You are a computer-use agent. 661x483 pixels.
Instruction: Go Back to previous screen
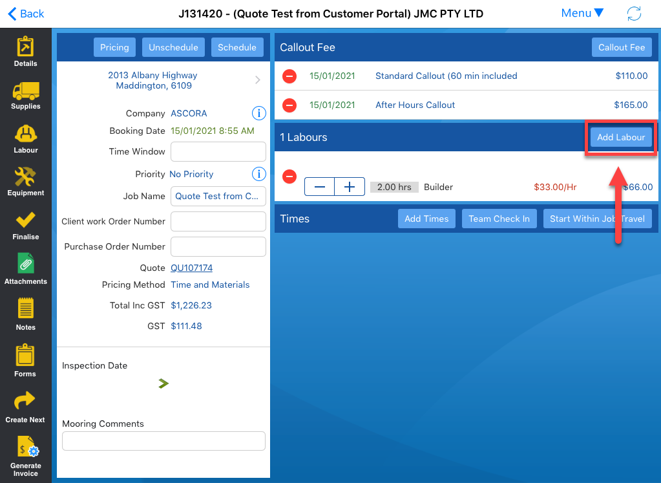tap(26, 14)
